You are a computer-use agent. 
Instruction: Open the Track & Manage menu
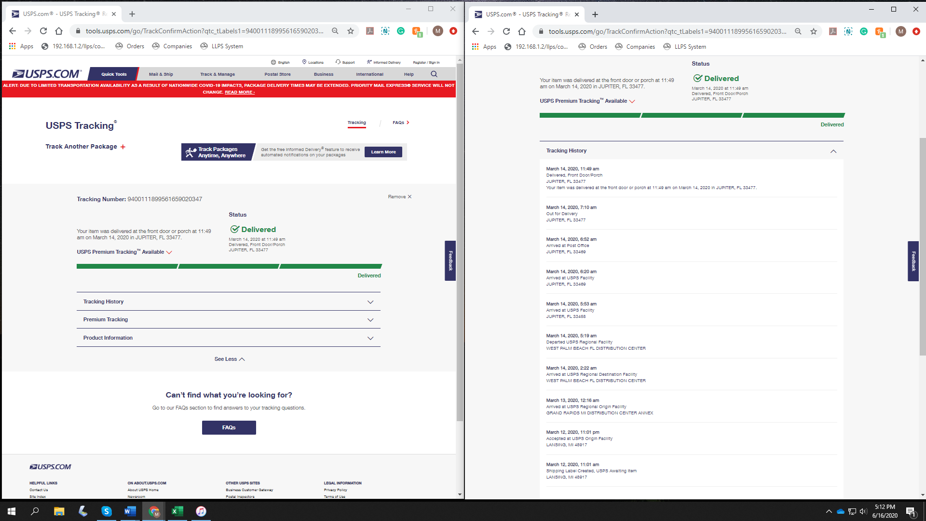tap(218, 74)
